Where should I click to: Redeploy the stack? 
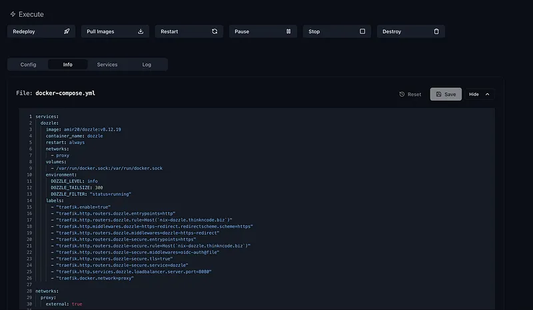click(x=41, y=31)
